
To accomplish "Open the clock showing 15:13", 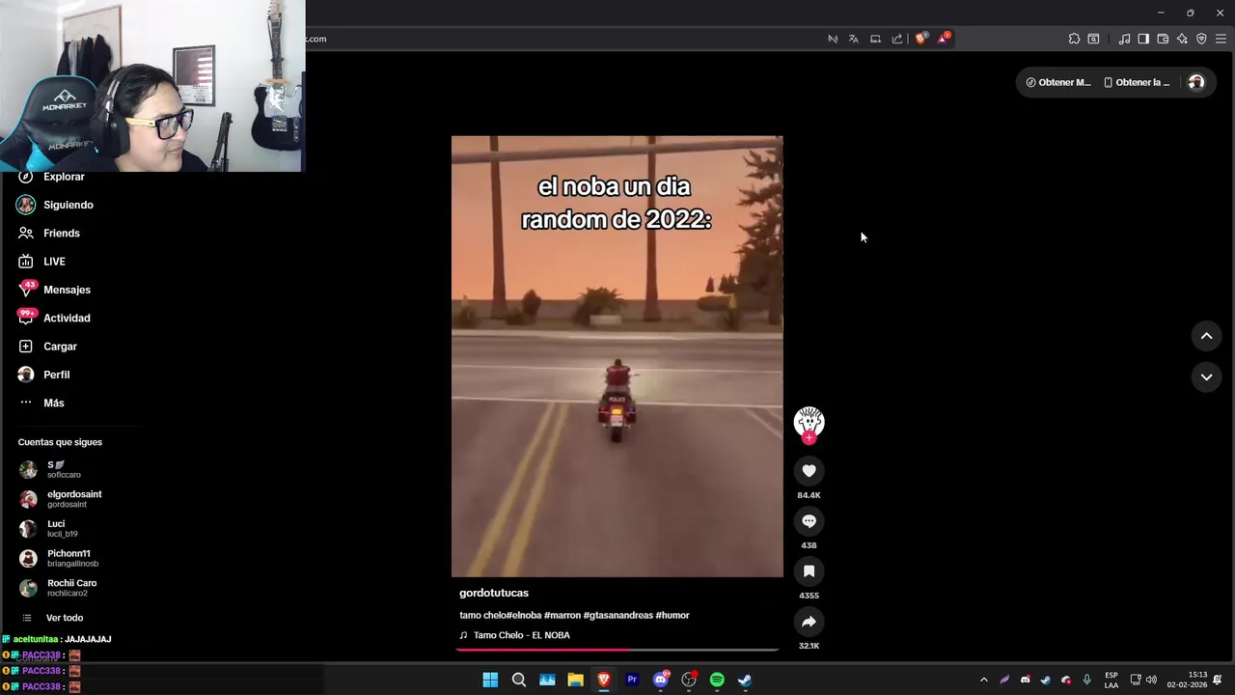I will coord(1187,680).
